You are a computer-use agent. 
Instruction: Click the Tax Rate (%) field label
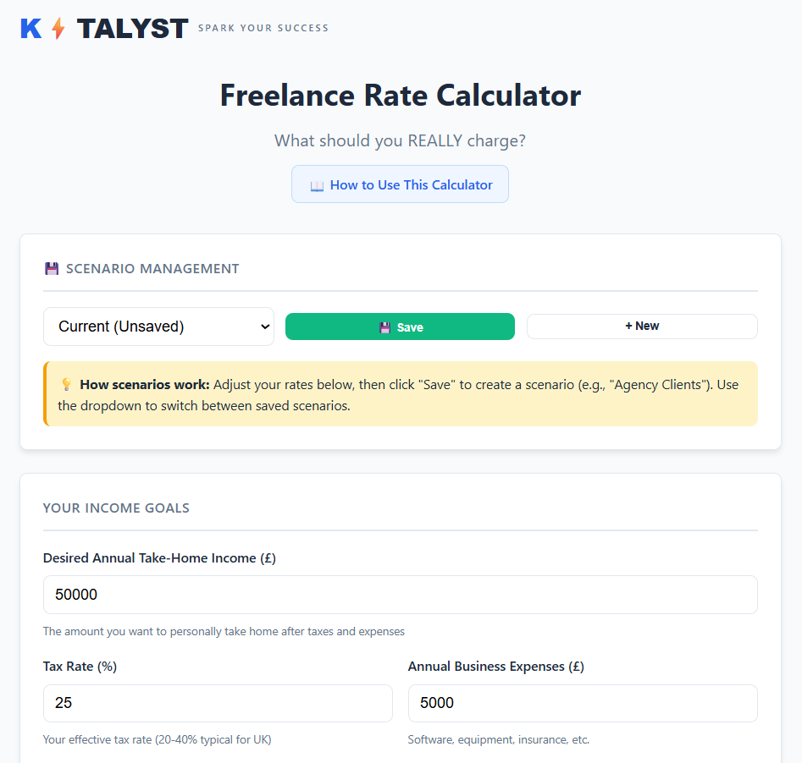(80, 667)
